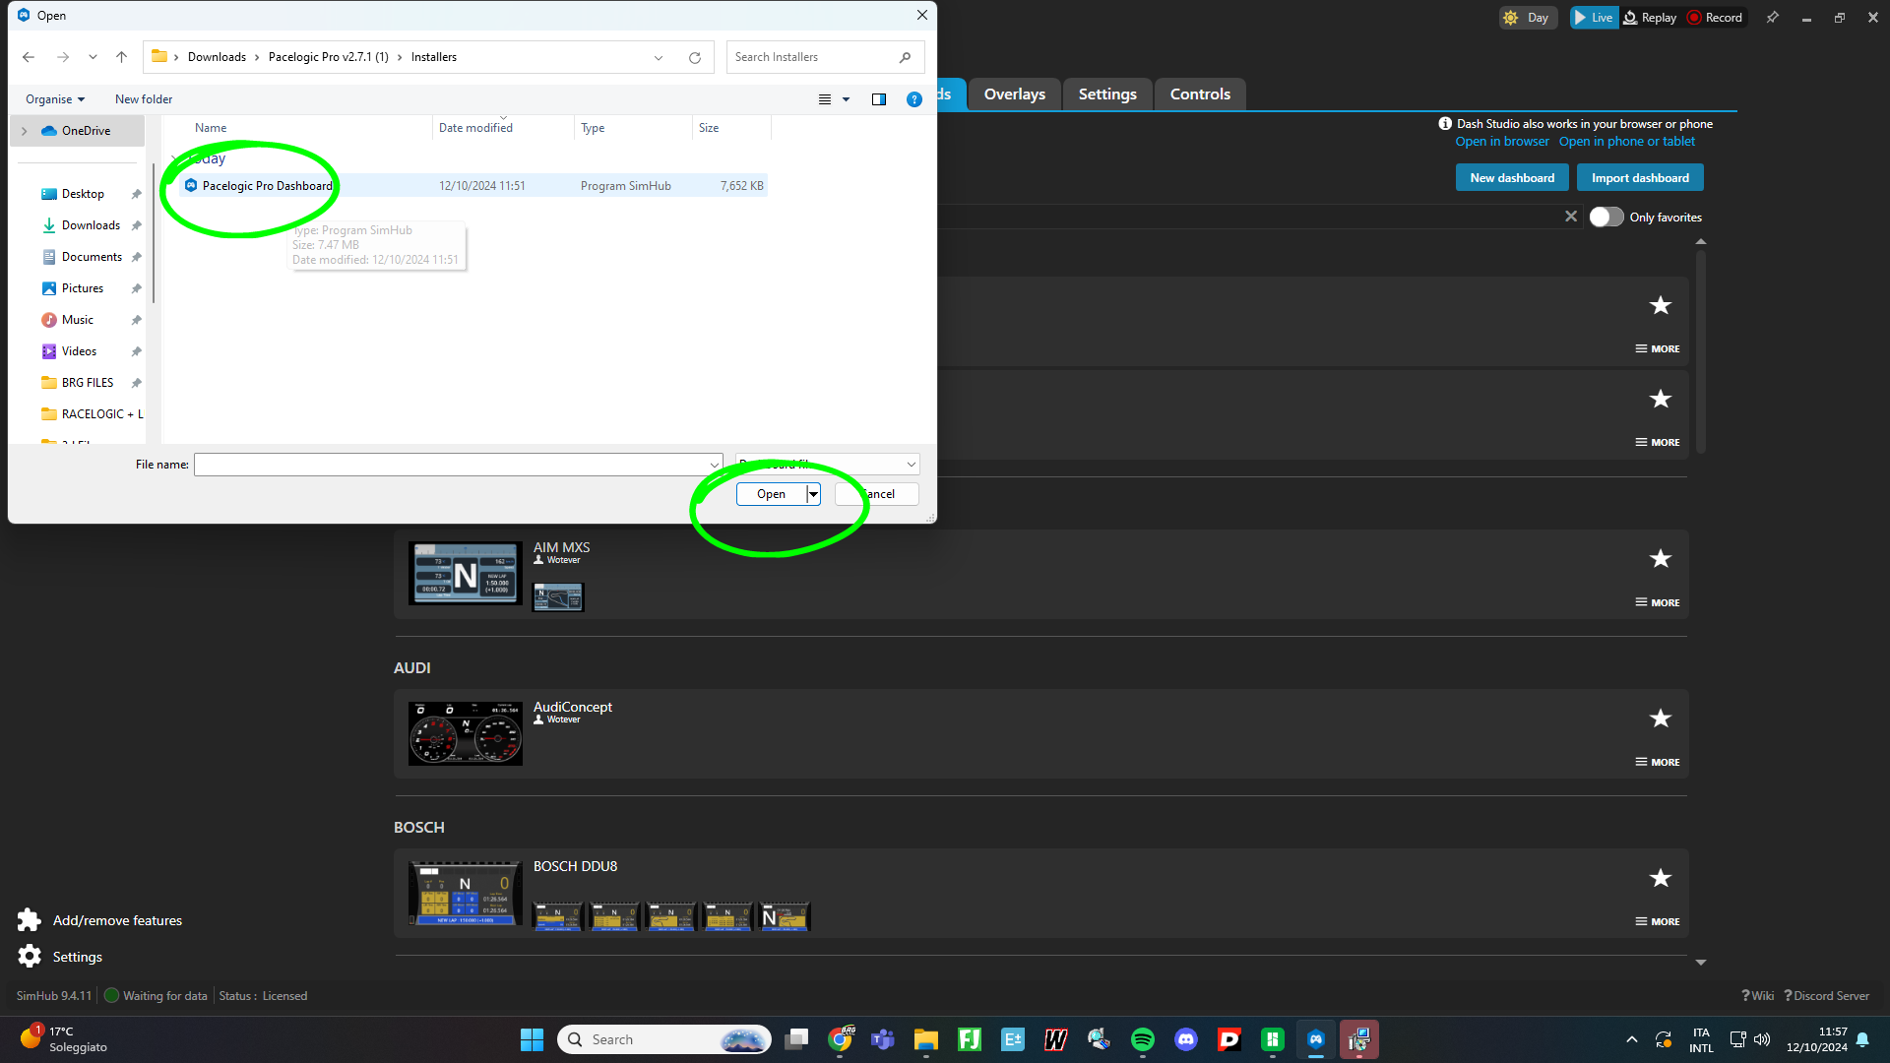Select BRG FILES folder
This screenshot has height=1063, width=1890.
pos(88,383)
